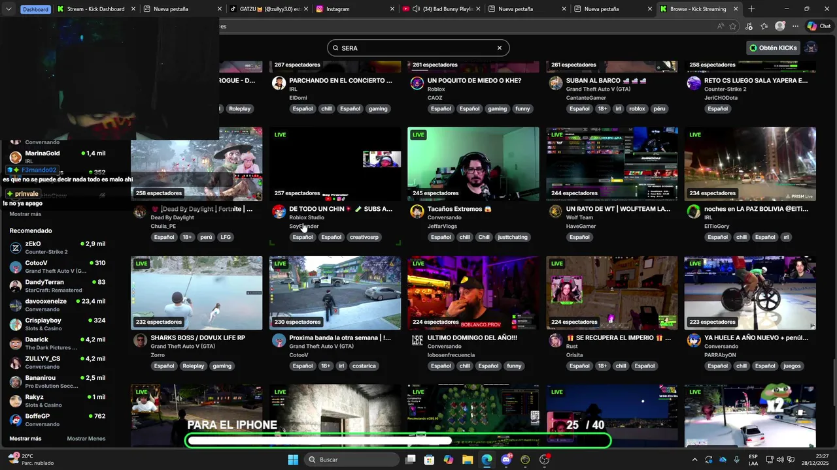
Task: Open a new browser tab with plus
Action: (751, 9)
